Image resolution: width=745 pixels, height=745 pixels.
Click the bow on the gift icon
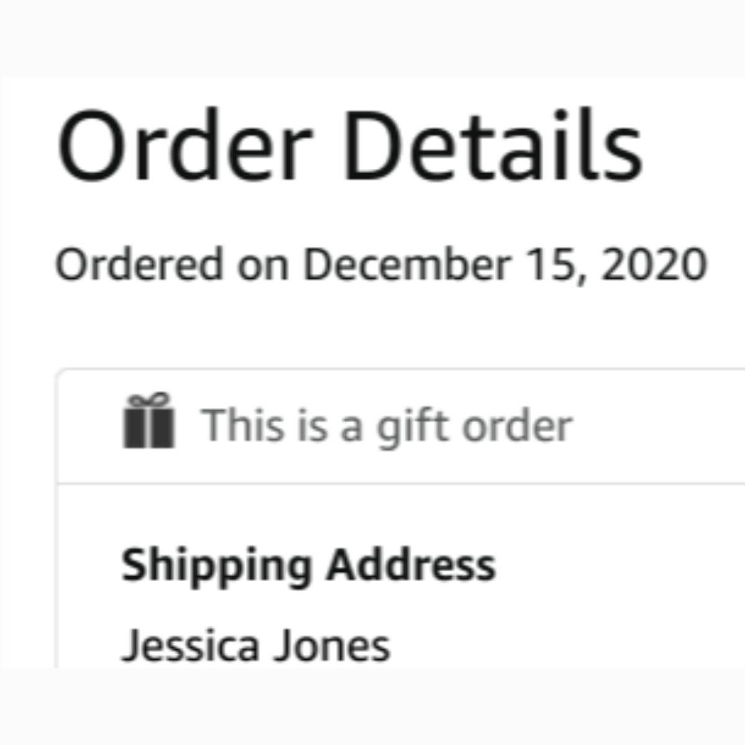(x=150, y=399)
